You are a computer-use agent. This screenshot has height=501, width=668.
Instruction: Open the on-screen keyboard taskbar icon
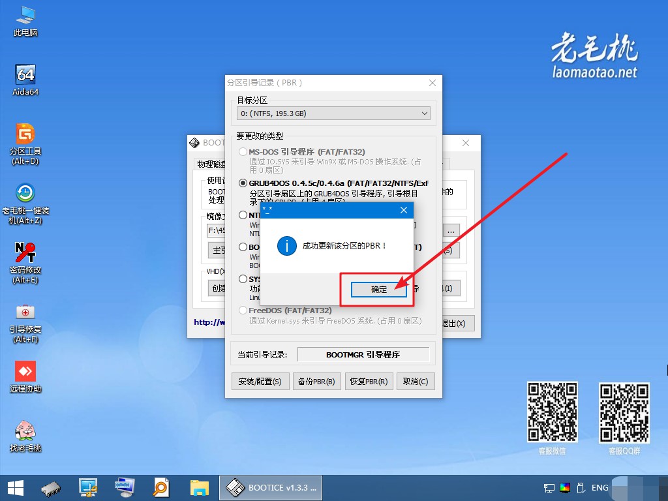coord(125,488)
